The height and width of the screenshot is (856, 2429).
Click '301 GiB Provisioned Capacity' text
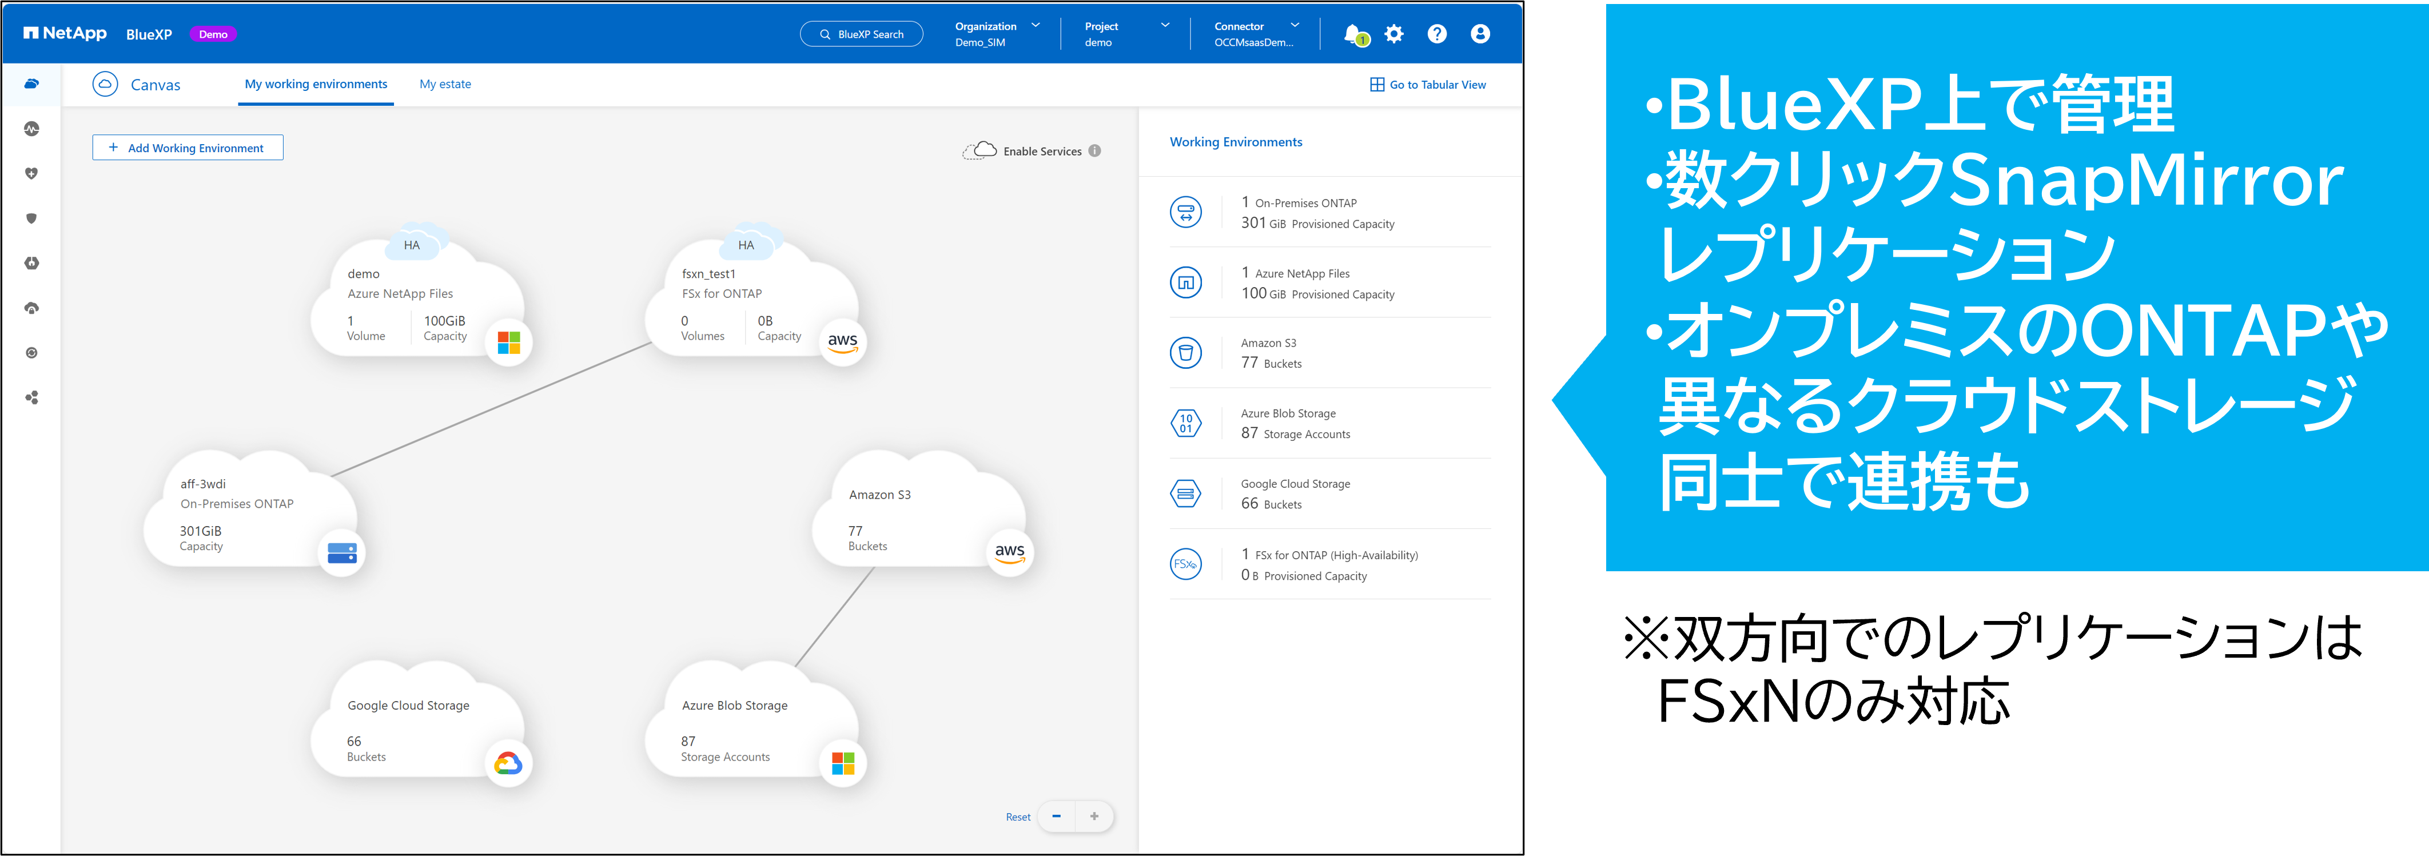(x=1317, y=224)
